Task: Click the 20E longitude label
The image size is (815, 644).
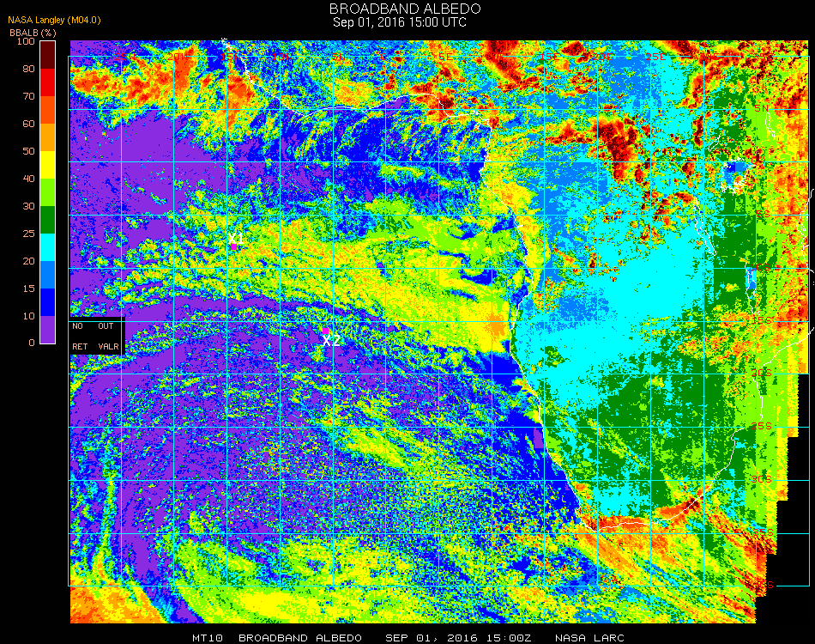Action: 602,57
